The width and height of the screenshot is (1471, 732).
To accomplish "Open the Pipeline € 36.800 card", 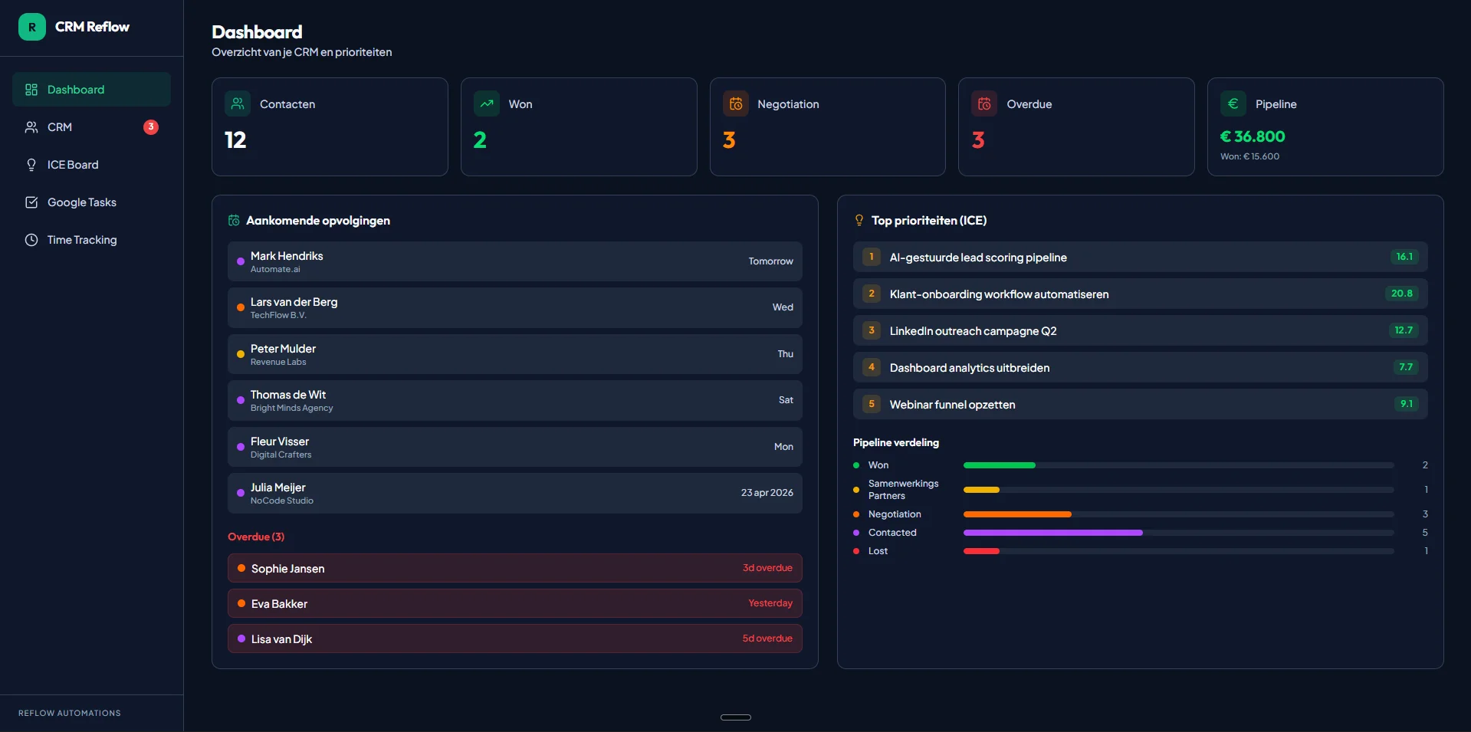I will 1325,126.
